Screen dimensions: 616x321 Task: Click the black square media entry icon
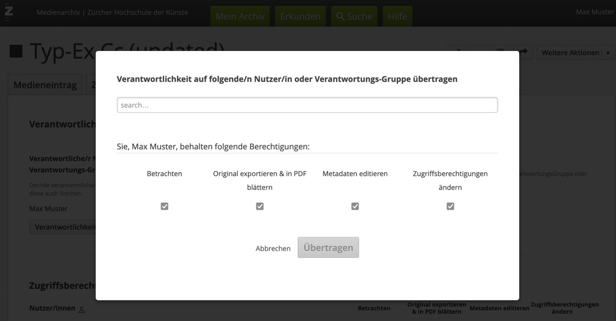coord(16,51)
